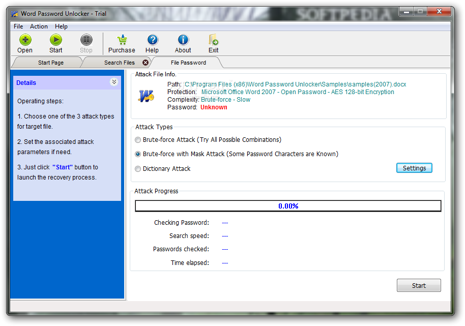Open the Help menu

(61, 26)
